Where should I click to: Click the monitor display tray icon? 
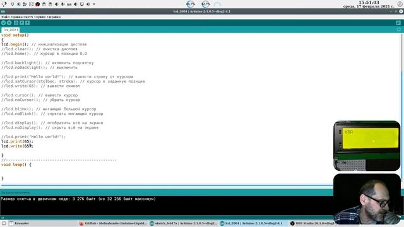(x=82, y=4)
